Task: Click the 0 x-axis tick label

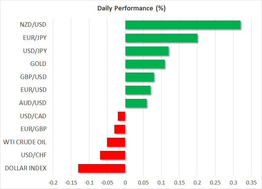Action: (125, 182)
